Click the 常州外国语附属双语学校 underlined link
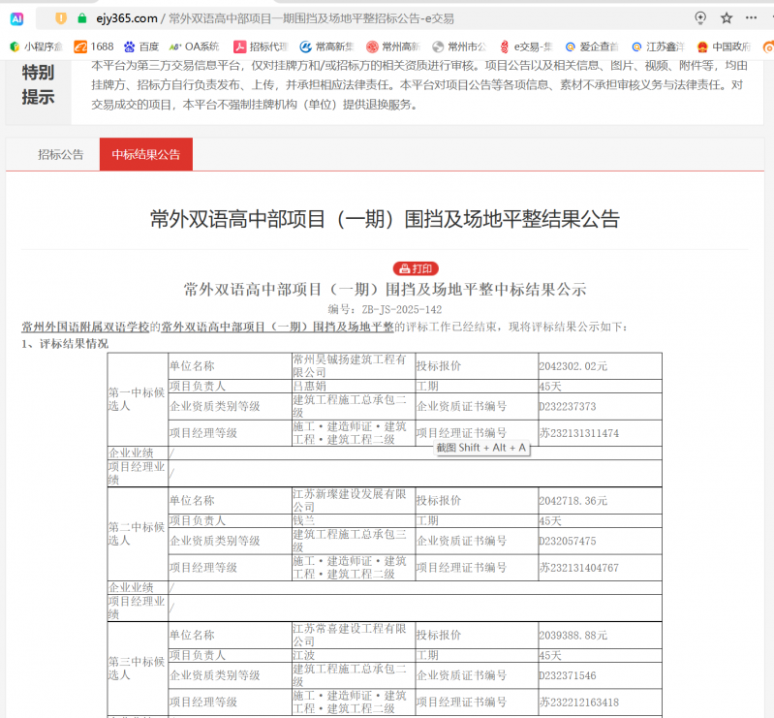The image size is (774, 718). coord(85,328)
